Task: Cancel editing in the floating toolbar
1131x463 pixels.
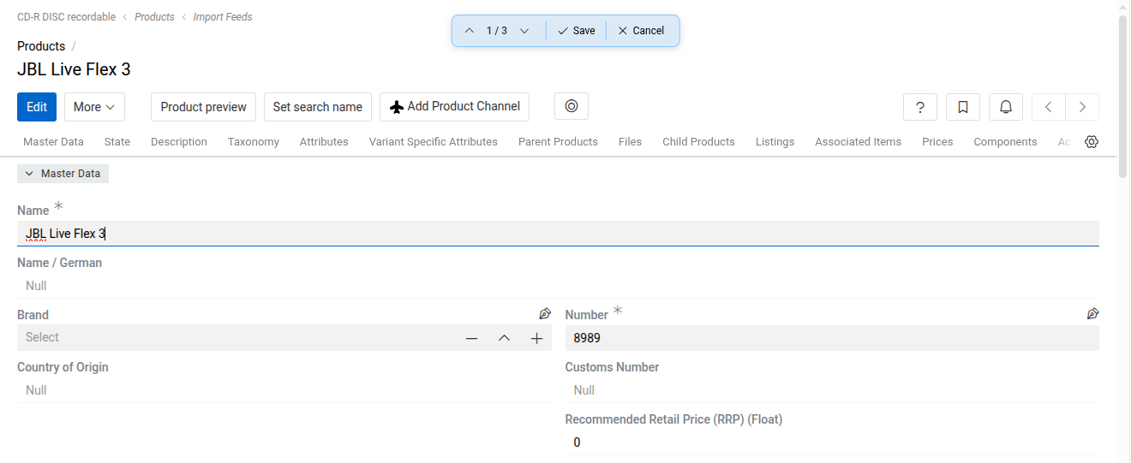Action: coord(641,31)
